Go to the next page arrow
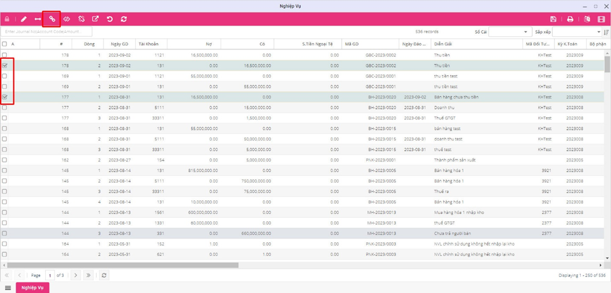 tap(75, 275)
